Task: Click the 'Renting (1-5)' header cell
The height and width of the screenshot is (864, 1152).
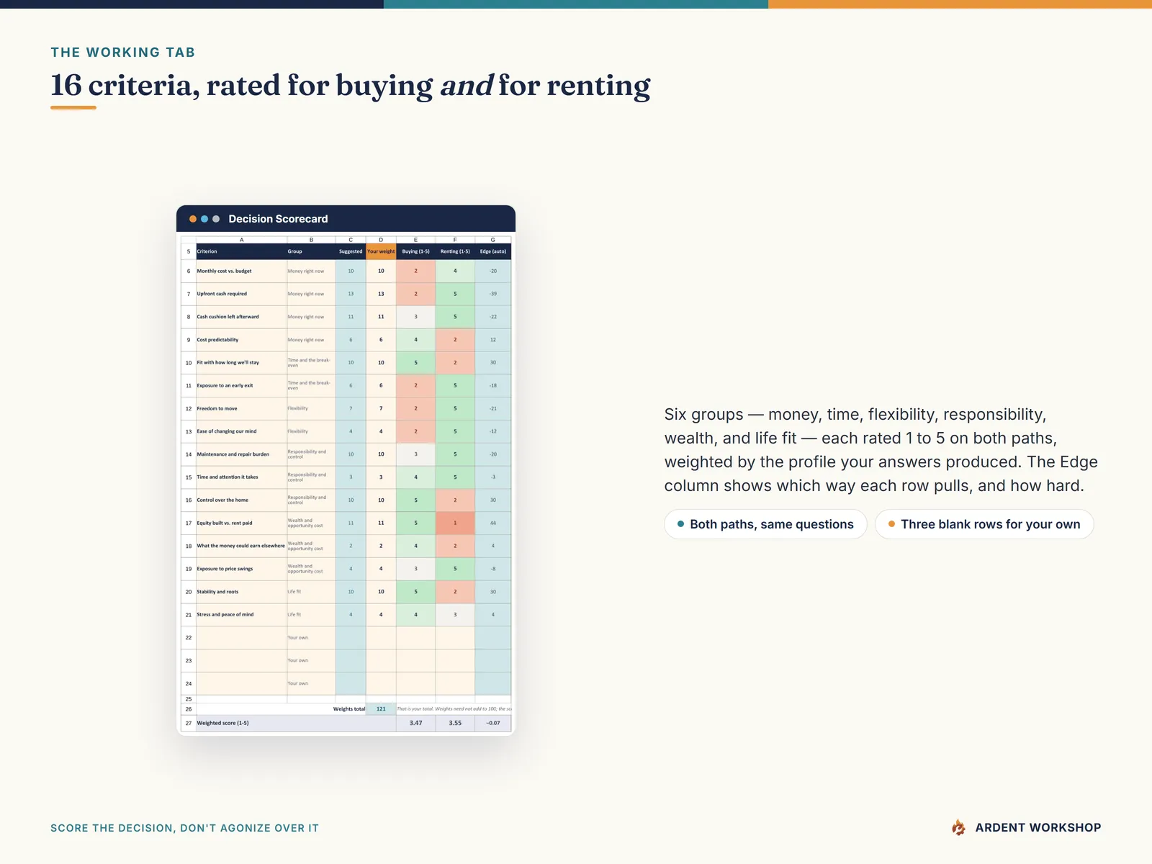Action: coord(455,251)
